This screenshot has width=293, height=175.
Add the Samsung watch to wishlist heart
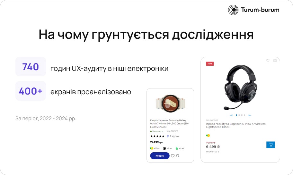[173, 156]
